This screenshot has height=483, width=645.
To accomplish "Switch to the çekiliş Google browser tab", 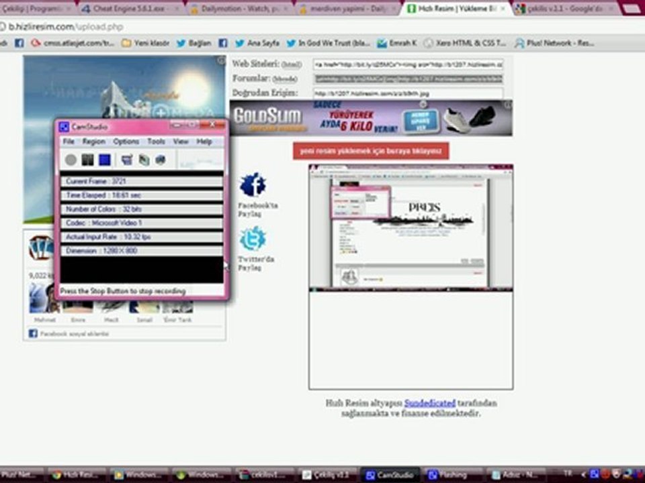I will point(564,8).
